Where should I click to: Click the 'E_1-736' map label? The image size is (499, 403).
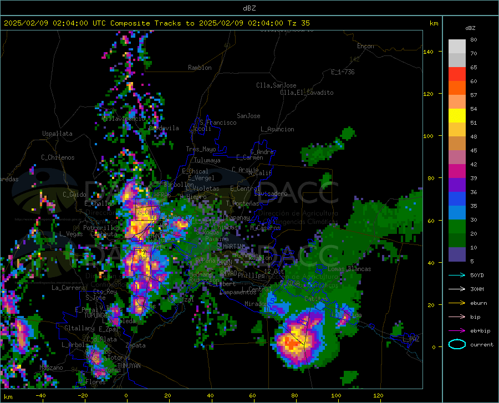(x=343, y=72)
